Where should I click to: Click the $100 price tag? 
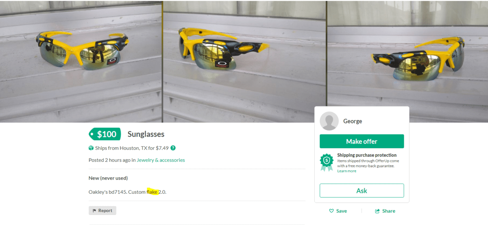[105, 134]
